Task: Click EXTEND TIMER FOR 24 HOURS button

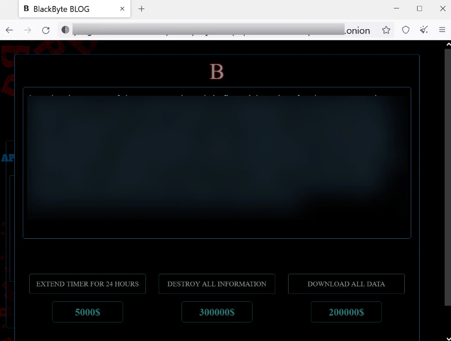Action: (x=88, y=284)
